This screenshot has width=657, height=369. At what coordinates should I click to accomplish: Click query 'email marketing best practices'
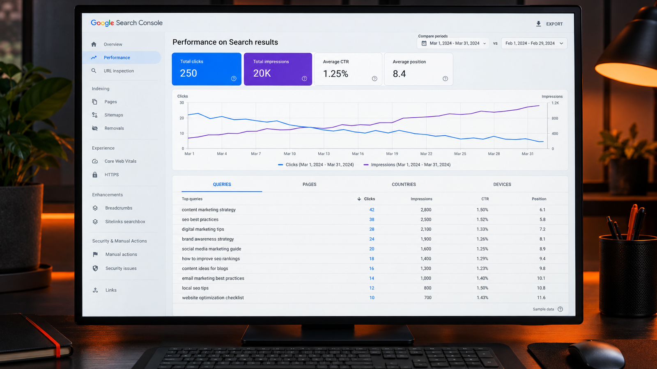pyautogui.click(x=213, y=278)
